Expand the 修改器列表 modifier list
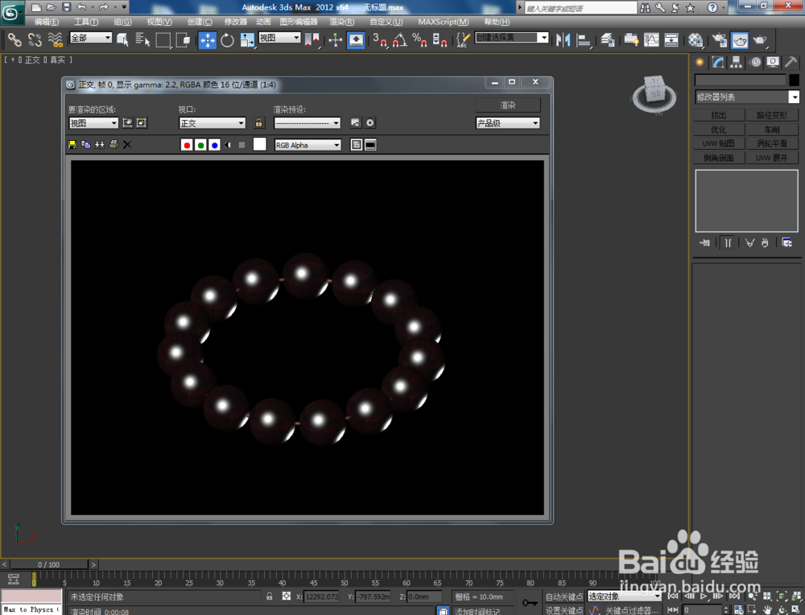Viewport: 805px width, 615px height. 747,97
